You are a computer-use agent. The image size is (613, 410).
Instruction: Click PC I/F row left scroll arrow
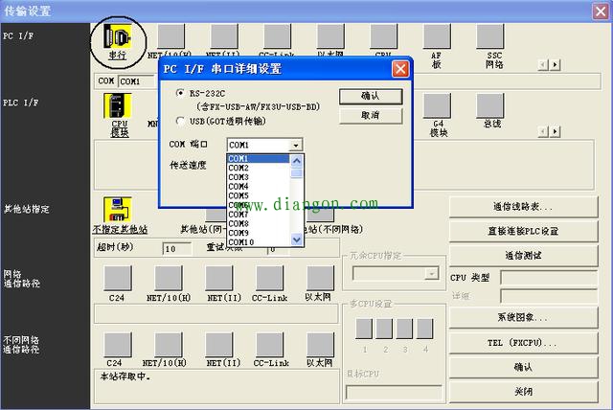543,64
